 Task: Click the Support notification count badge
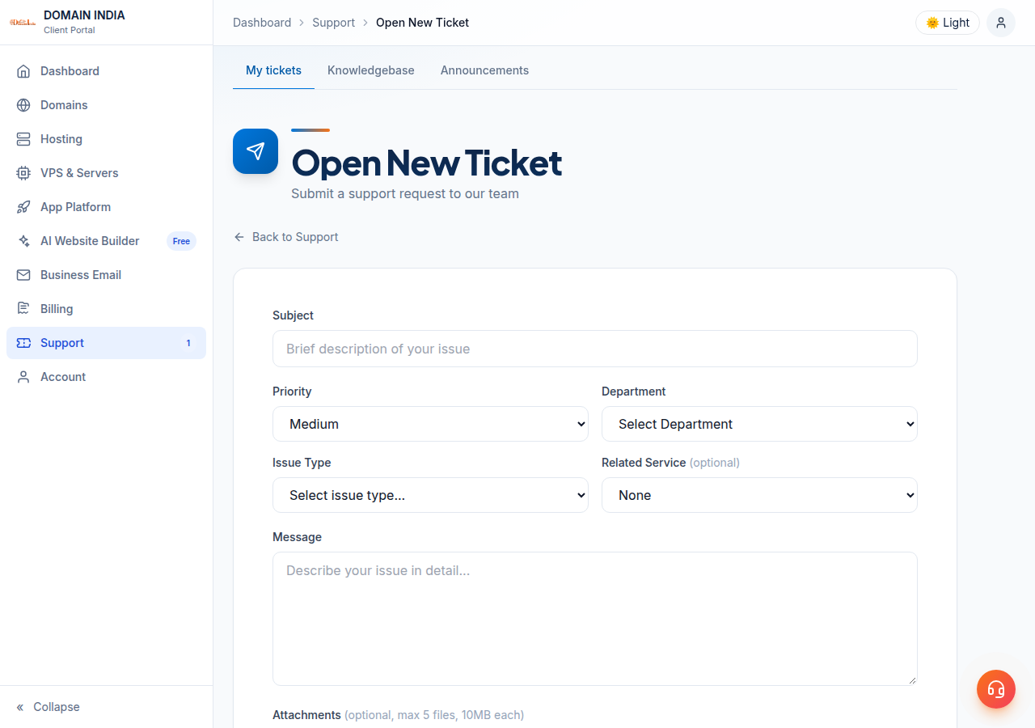click(x=188, y=343)
